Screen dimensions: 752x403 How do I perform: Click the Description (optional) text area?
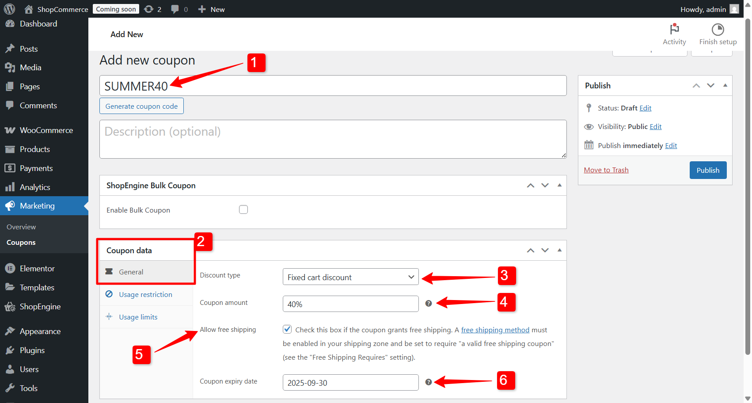[x=333, y=139]
